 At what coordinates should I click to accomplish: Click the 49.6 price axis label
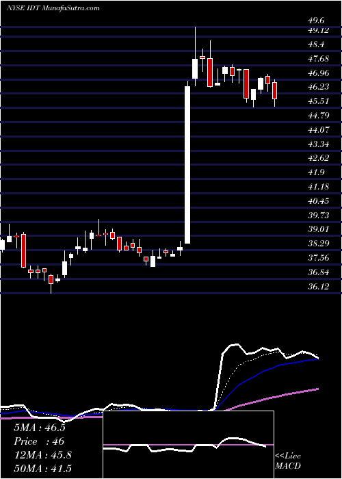[x=317, y=20]
